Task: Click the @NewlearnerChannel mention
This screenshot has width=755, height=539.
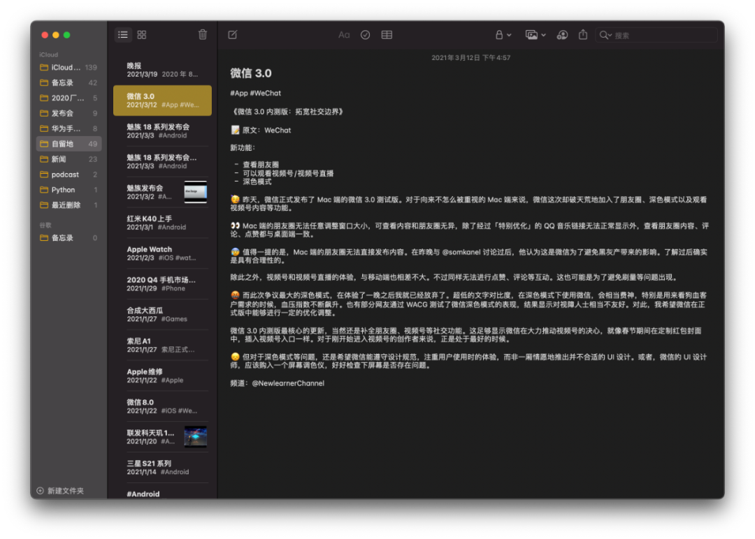Action: point(288,383)
